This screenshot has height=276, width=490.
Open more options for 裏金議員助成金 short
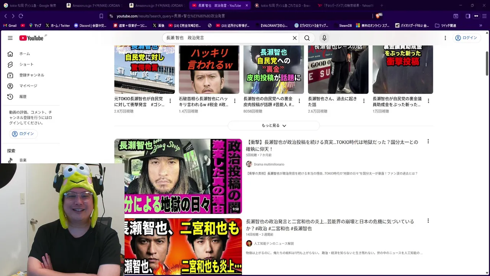(428, 101)
